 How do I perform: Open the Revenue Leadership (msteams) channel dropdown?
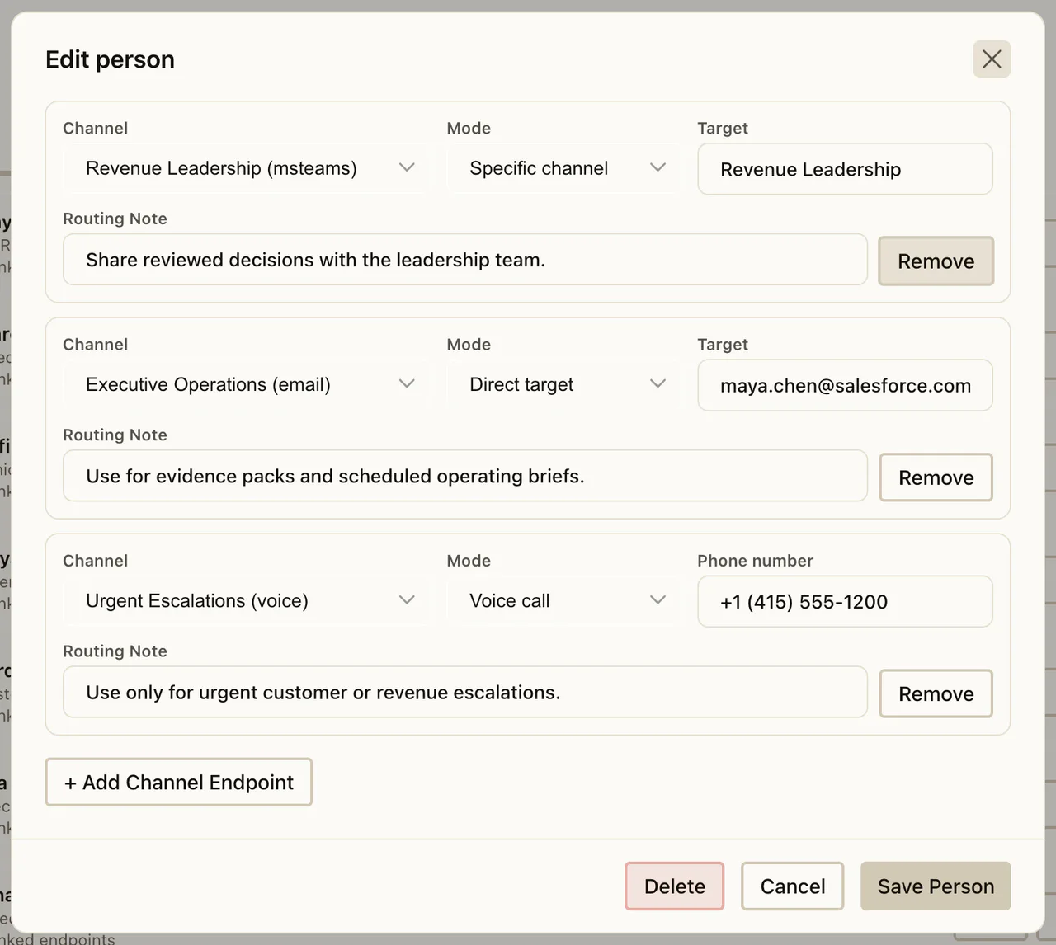(x=246, y=168)
